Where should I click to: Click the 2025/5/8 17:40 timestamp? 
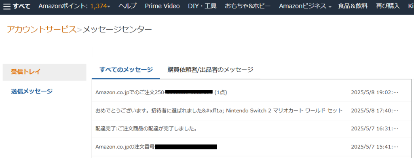375,111
